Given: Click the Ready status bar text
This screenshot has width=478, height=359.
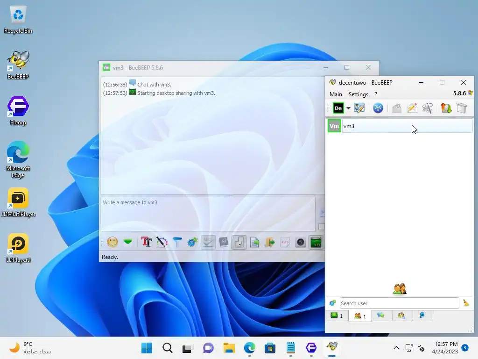Looking at the screenshot, I should (110, 257).
